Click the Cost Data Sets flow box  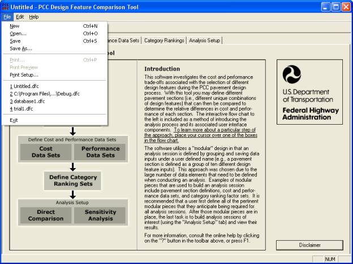[x=46, y=152]
